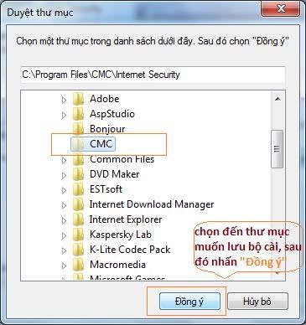Click the AspStudio folder icon

(x=78, y=114)
